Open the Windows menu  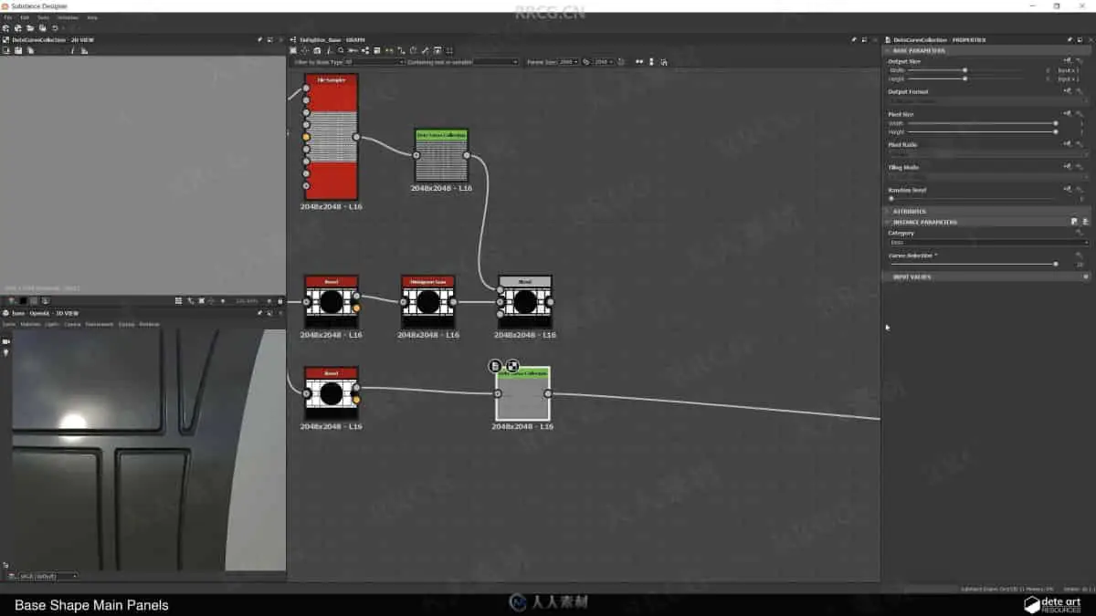(68, 17)
